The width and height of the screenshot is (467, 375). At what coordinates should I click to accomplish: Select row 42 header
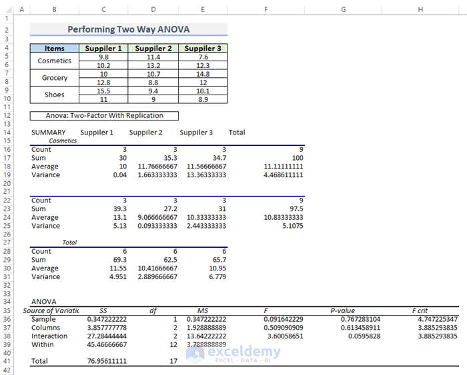tap(7, 370)
